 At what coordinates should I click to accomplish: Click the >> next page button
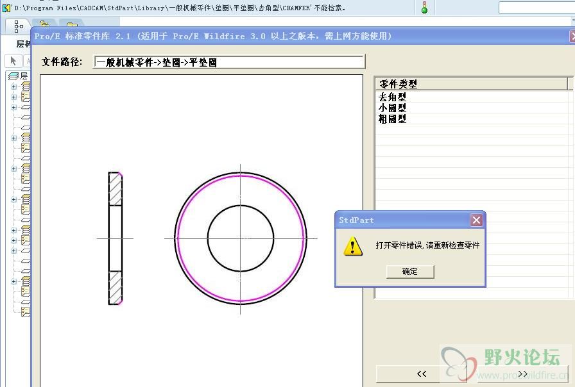[523, 374]
